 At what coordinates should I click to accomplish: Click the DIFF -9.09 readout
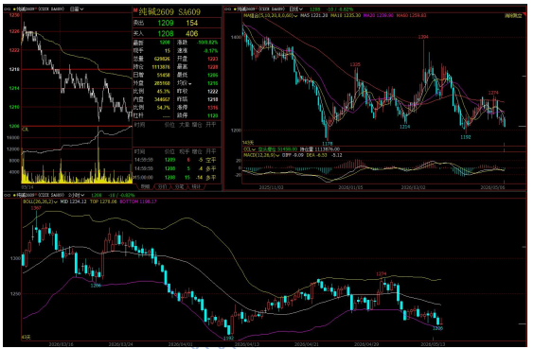(293, 155)
